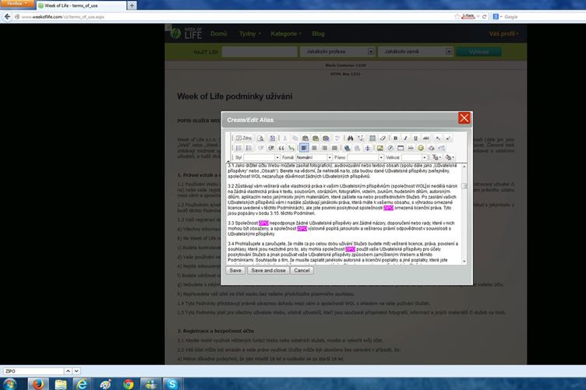Toggle bold formatting
The width and height of the screenshot is (586, 390).
pyautogui.click(x=395, y=138)
